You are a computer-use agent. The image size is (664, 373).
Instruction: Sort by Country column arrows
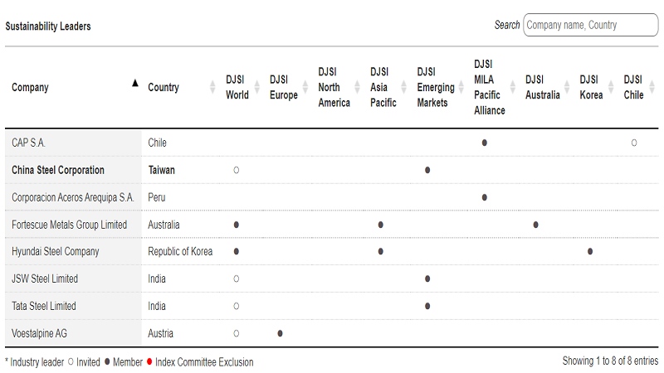click(x=213, y=87)
